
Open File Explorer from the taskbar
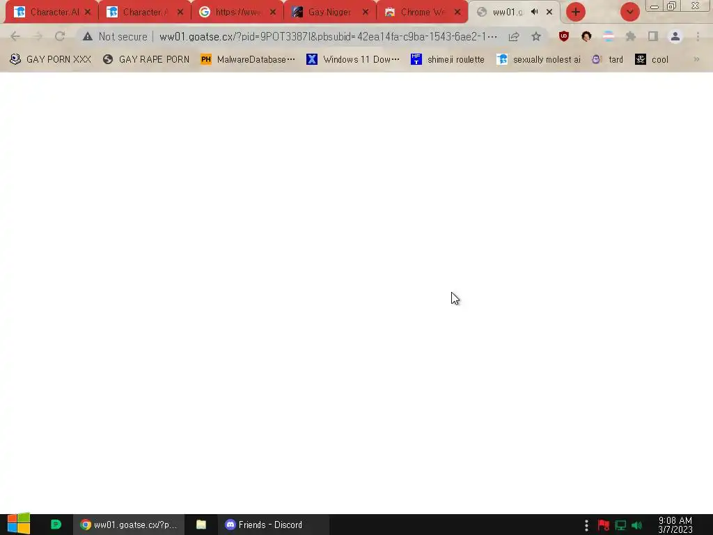(x=201, y=525)
